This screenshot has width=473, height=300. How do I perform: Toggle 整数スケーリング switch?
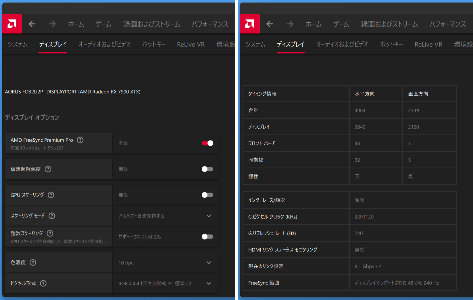tap(207, 236)
